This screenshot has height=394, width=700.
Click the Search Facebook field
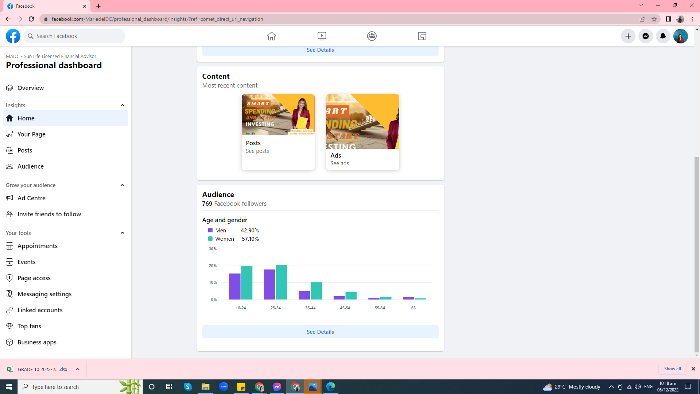78,36
